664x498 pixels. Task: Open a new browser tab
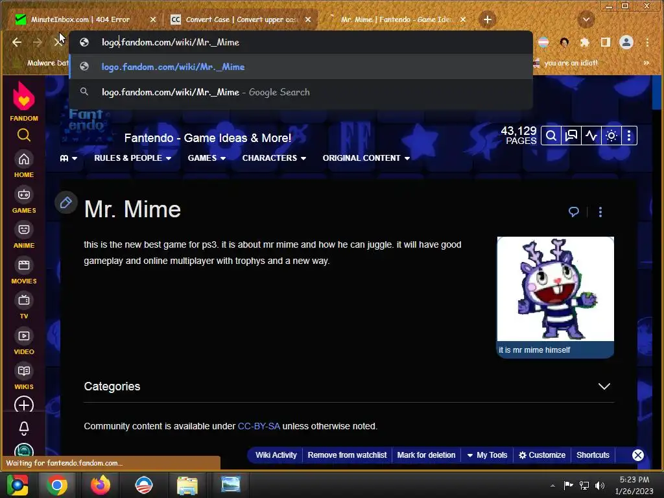click(x=488, y=19)
